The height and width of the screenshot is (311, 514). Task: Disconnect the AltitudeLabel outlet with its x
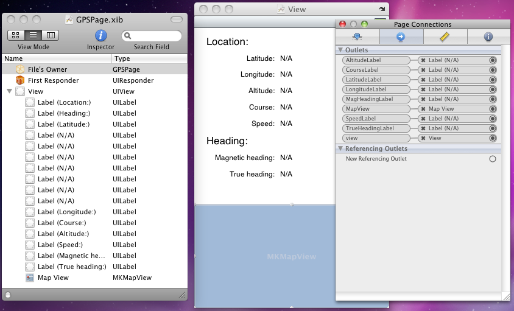coord(423,60)
